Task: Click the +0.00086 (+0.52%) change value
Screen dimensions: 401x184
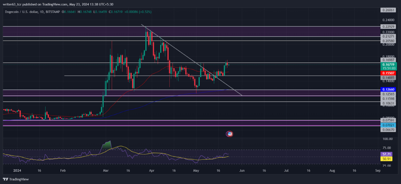Action: [x=138, y=12]
